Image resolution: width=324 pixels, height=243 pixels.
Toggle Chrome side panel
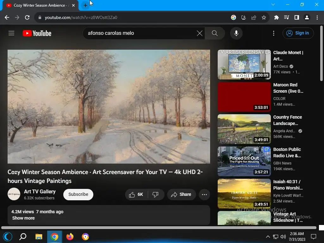[x=297, y=17]
